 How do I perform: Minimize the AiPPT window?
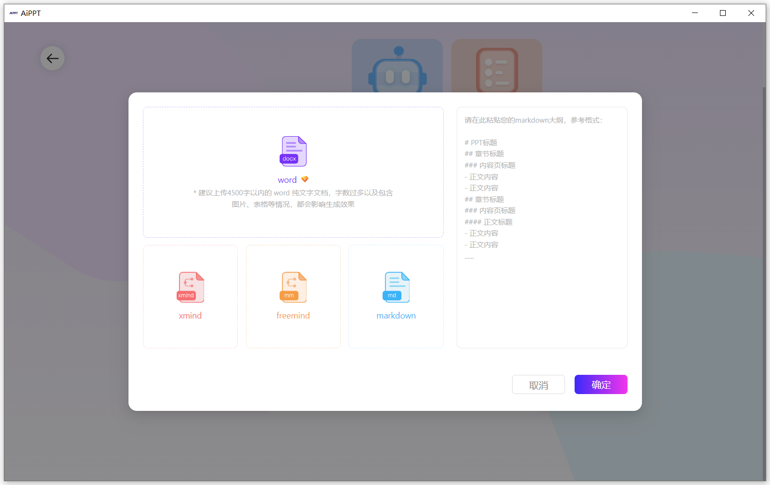pyautogui.click(x=695, y=13)
